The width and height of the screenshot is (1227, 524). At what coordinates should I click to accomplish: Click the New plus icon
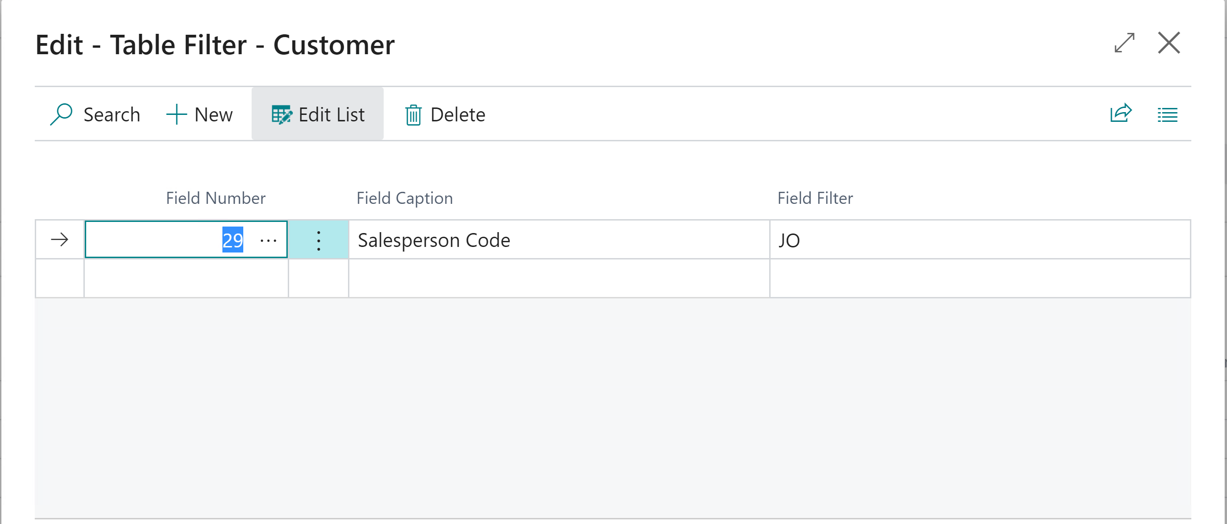pos(176,114)
